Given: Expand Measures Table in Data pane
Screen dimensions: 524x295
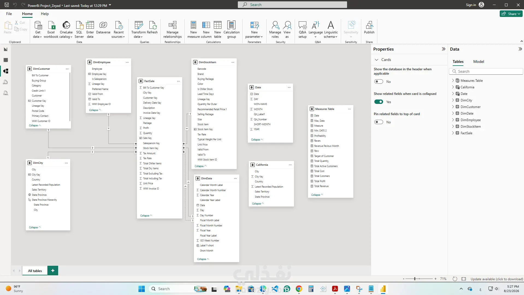Looking at the screenshot, I should point(453,80).
